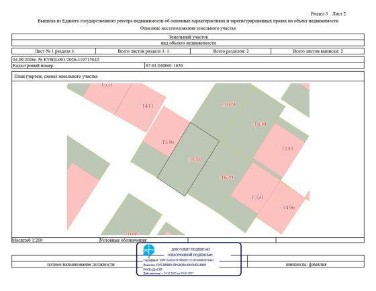Click the :1085 parcel label at the plan's bottom
The image size is (376, 291).
point(133,234)
